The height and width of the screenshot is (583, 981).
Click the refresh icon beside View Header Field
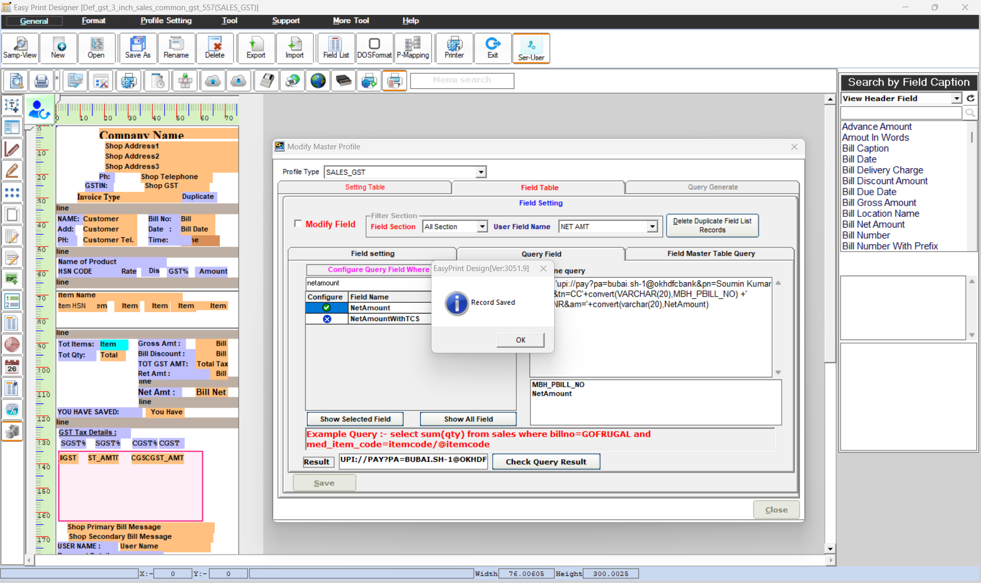(971, 98)
